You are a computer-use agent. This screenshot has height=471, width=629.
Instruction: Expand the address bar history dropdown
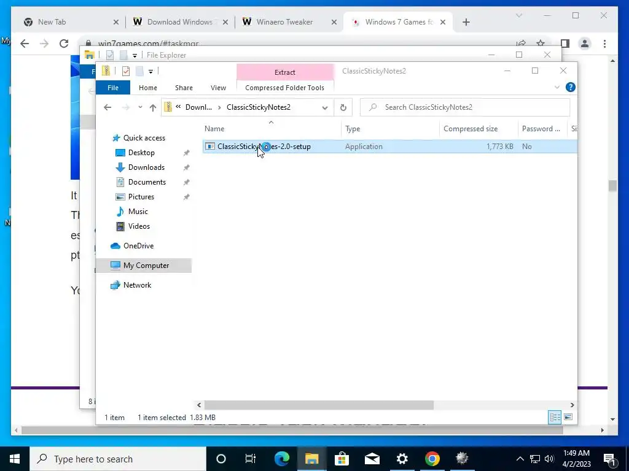[325, 107]
